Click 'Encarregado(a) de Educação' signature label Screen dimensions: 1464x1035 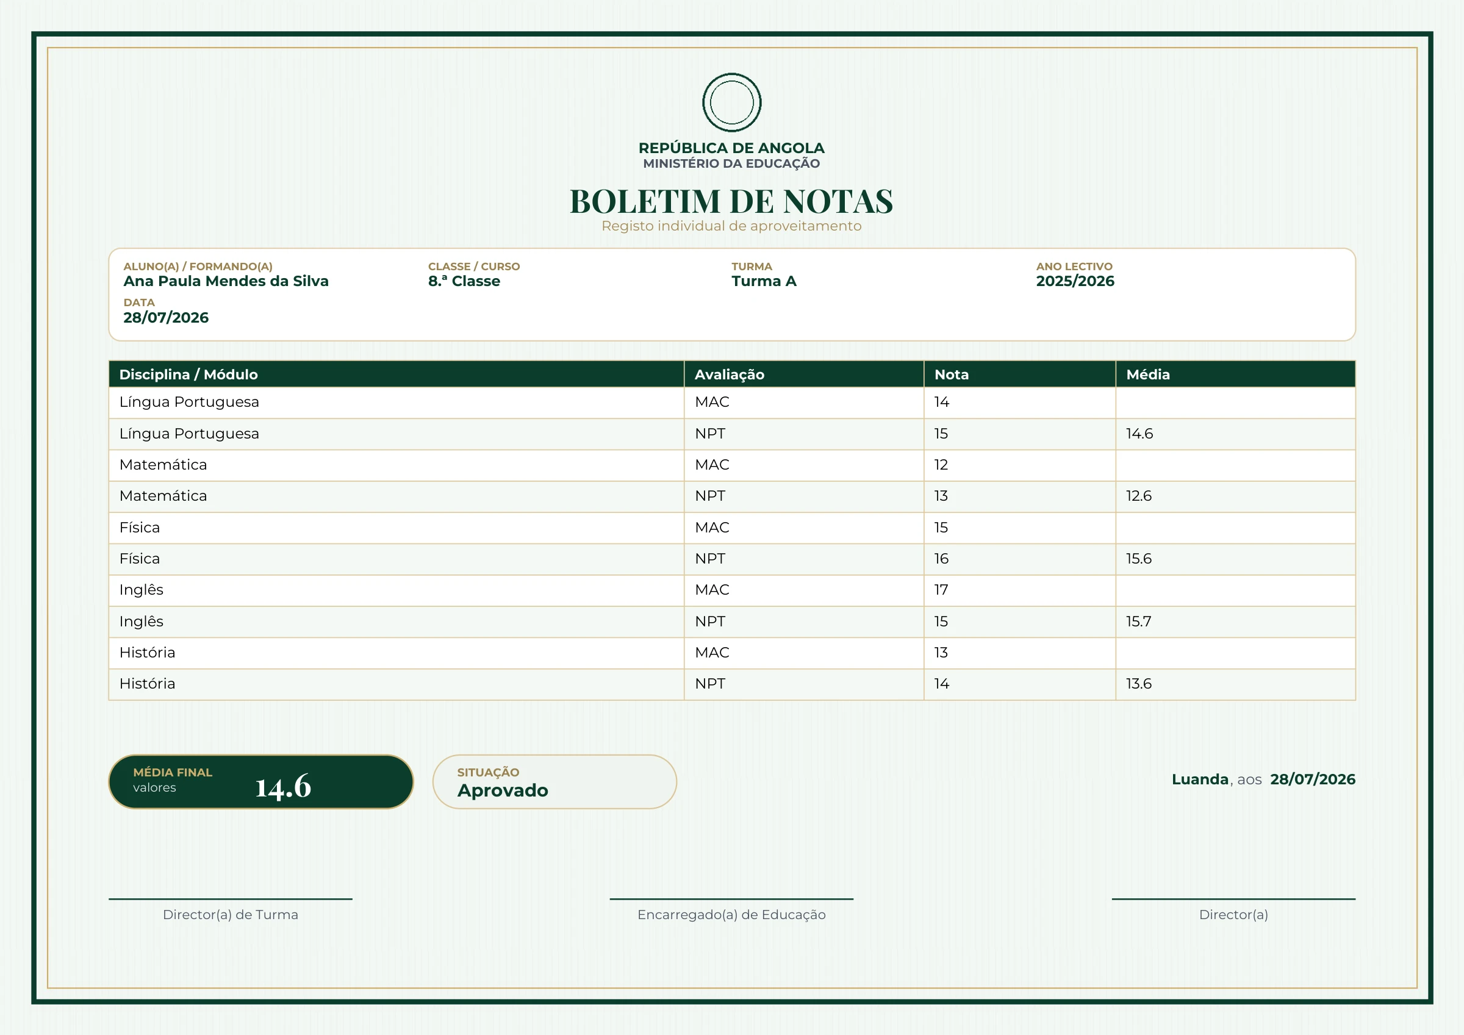[731, 915]
